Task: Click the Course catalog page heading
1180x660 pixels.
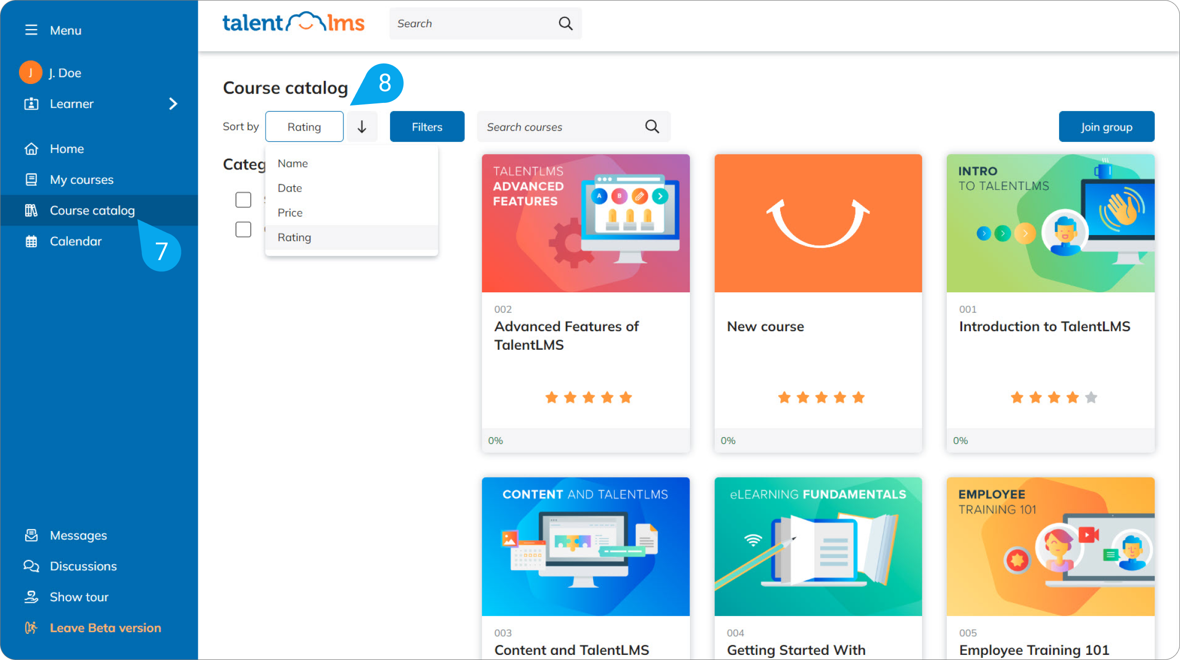Action: [x=286, y=88]
